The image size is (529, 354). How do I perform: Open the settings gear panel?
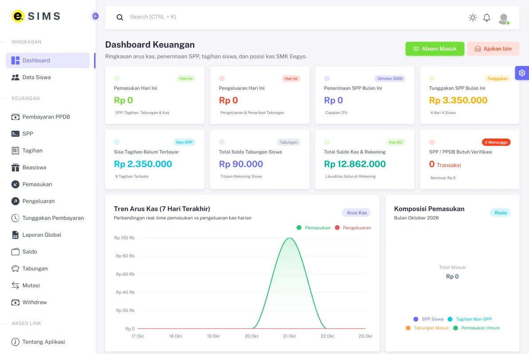522,73
